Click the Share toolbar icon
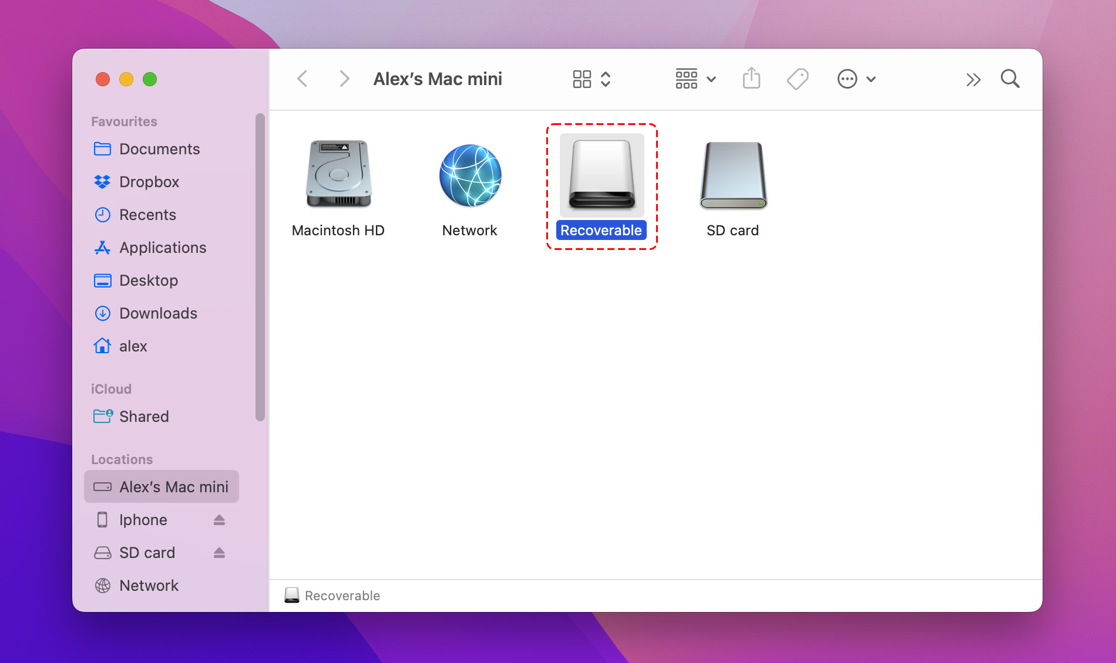1116x663 pixels. pyautogui.click(x=751, y=79)
